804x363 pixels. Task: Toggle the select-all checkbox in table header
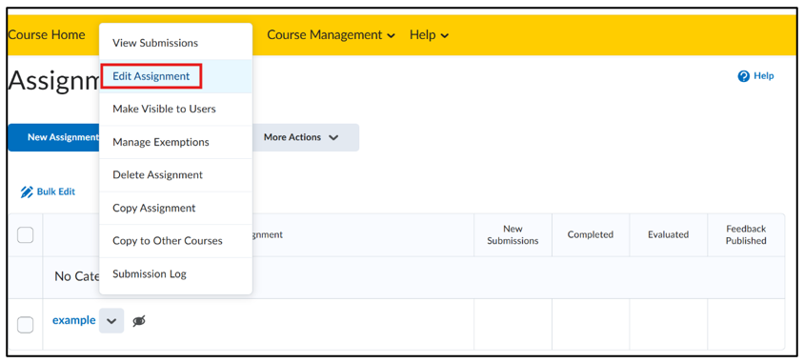26,234
